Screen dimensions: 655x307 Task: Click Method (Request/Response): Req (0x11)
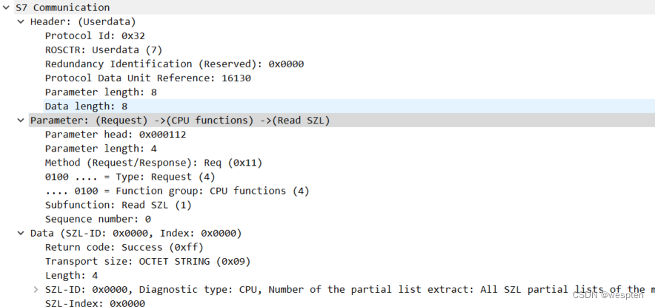[x=153, y=163]
